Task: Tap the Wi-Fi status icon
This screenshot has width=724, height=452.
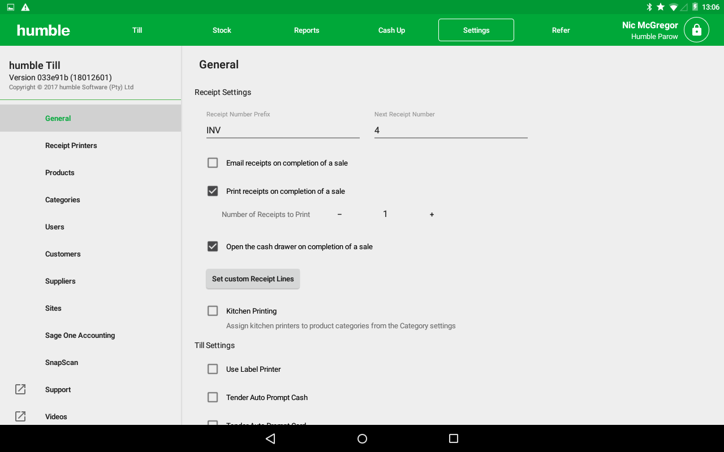Action: [673, 7]
